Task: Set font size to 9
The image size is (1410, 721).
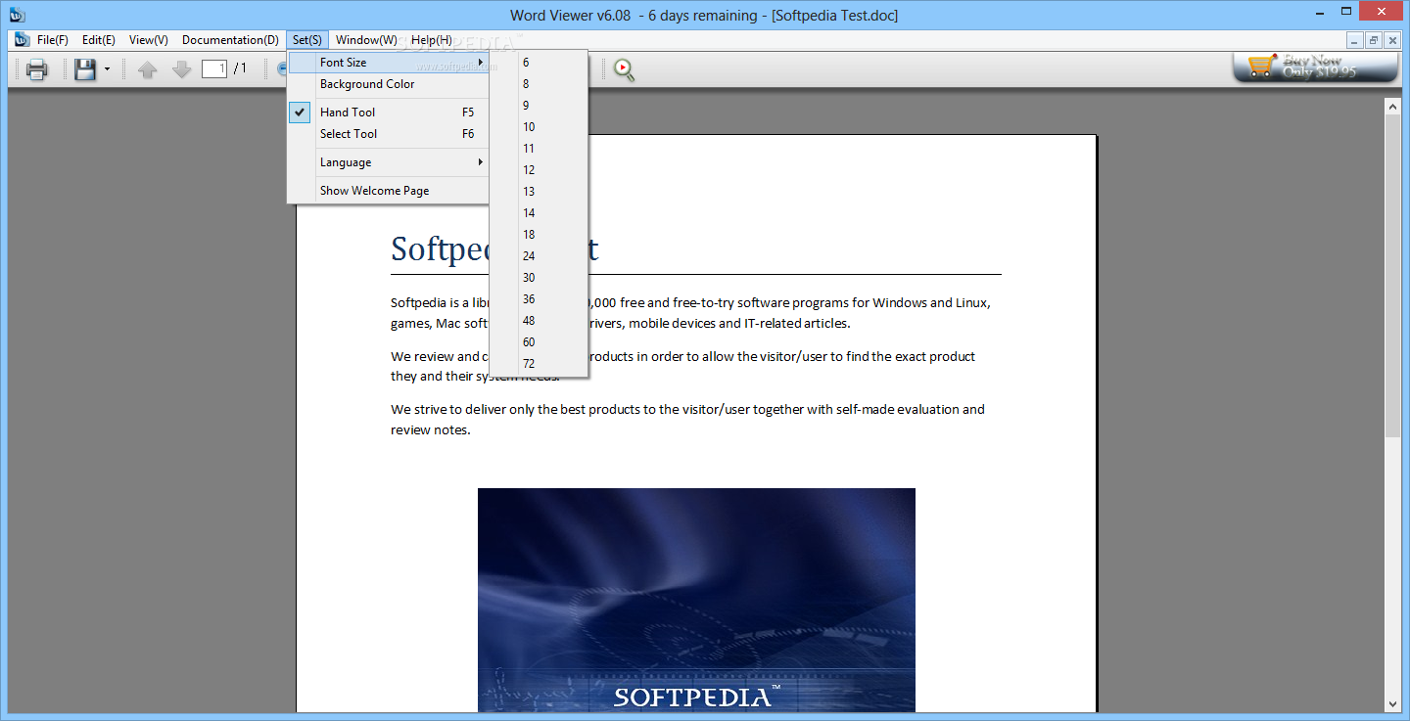Action: point(539,106)
